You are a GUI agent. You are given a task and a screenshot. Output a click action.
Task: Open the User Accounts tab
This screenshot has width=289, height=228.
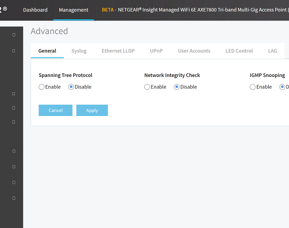194,51
